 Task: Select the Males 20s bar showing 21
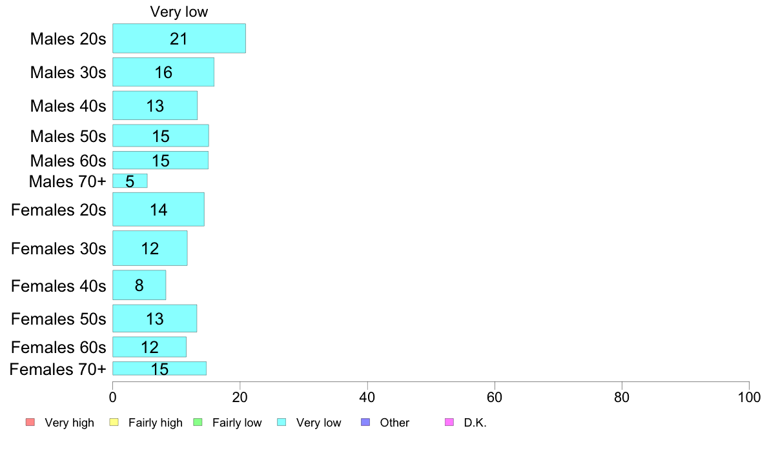coord(179,38)
